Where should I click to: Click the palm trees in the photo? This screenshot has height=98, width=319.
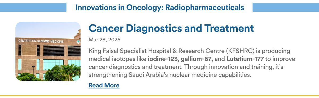coord(70,71)
